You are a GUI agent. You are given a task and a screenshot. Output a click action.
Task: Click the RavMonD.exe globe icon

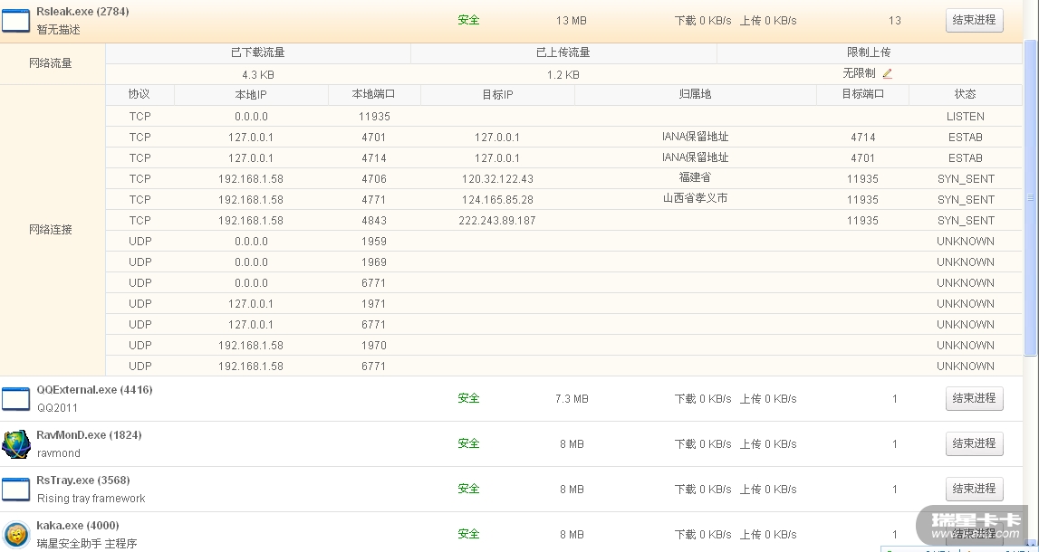click(x=15, y=443)
